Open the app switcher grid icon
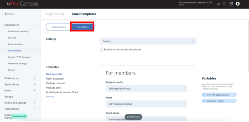The width and height of the screenshot is (249, 122). [x=225, y=4]
